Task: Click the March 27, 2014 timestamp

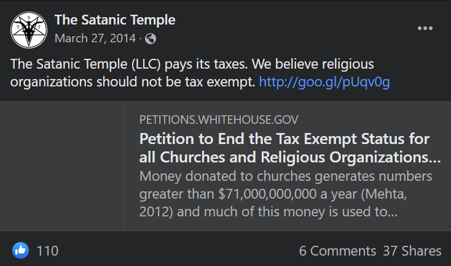Action: 94,39
